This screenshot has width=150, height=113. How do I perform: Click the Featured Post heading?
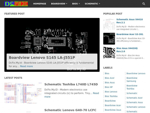click(x=14, y=14)
